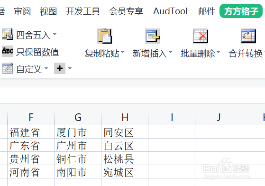The width and height of the screenshot is (265, 186).
Task: Select cell containing 白云区
Action: pyautogui.click(x=125, y=145)
